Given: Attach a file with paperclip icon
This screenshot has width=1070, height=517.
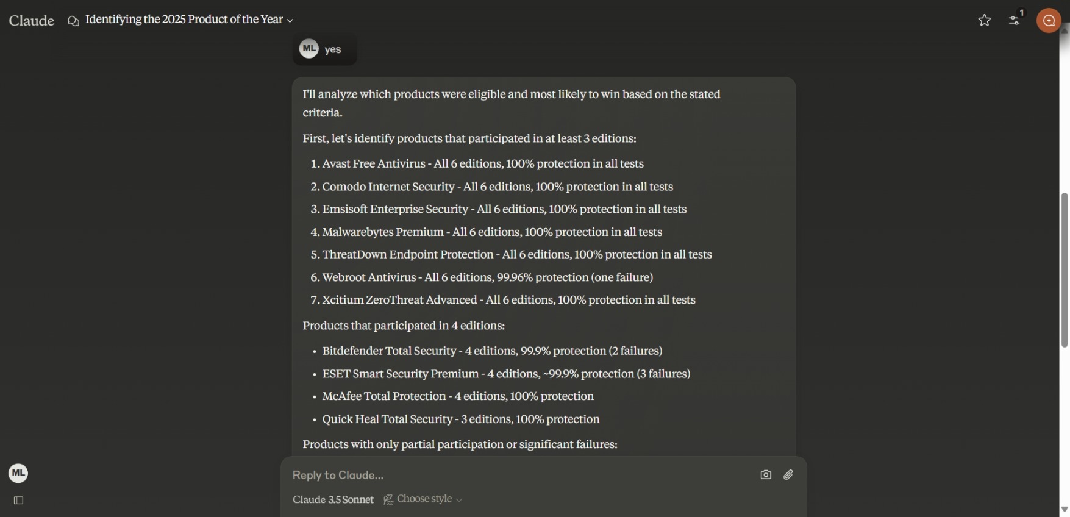Looking at the screenshot, I should (x=788, y=474).
